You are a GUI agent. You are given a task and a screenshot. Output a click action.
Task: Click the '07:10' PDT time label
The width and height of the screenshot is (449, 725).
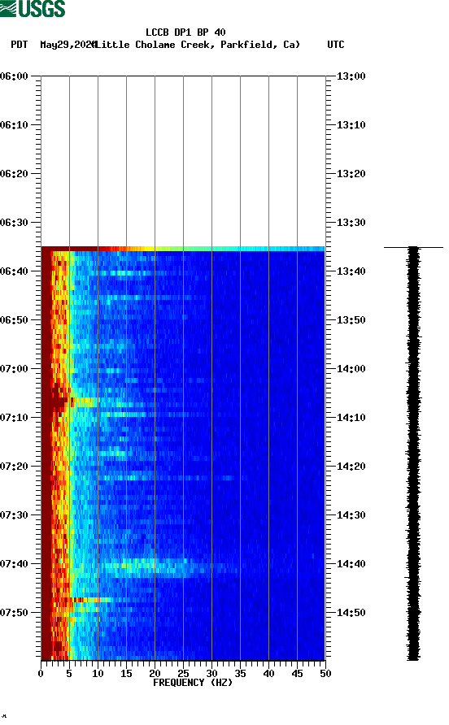coord(15,418)
